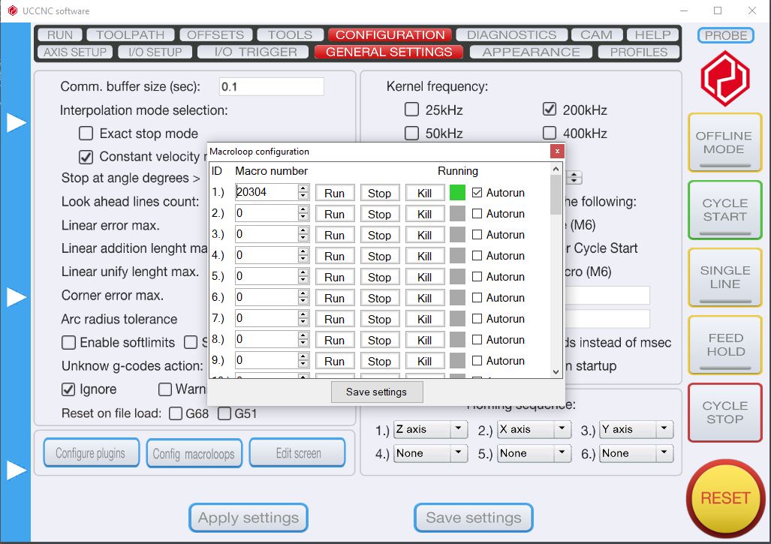The width and height of the screenshot is (771, 544).
Task: Increase macro number 1 with spinner up arrow
Action: point(303,188)
